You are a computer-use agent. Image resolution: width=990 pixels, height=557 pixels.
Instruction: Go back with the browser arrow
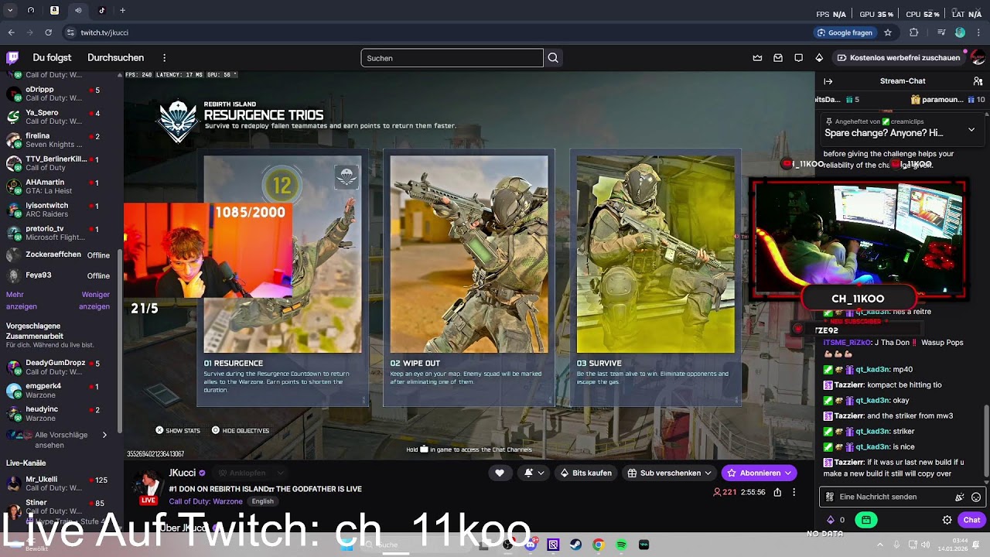coord(11,32)
